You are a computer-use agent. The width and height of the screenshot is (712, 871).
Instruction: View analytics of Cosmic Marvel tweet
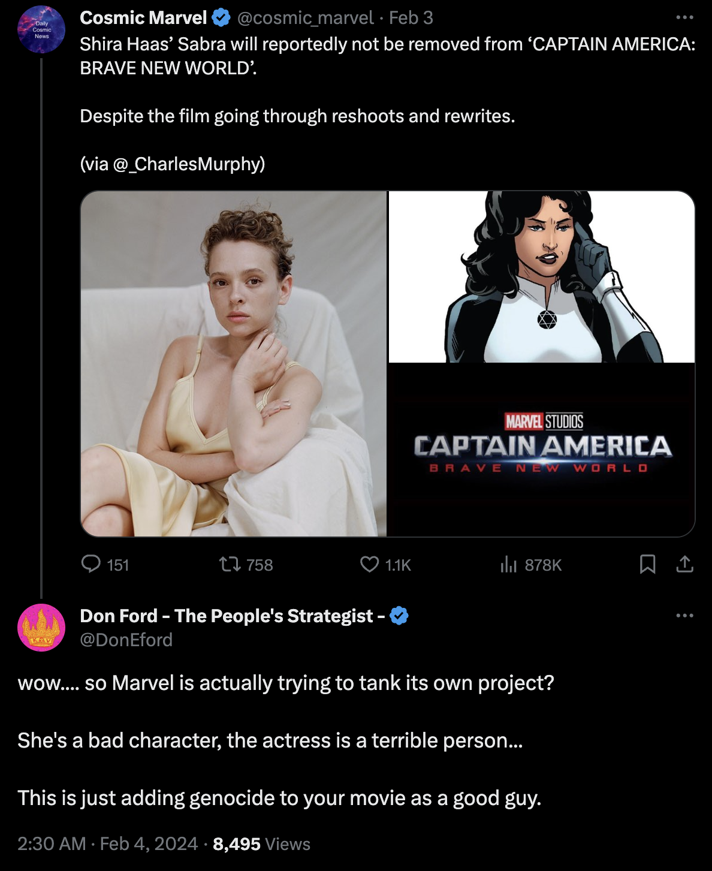508,564
